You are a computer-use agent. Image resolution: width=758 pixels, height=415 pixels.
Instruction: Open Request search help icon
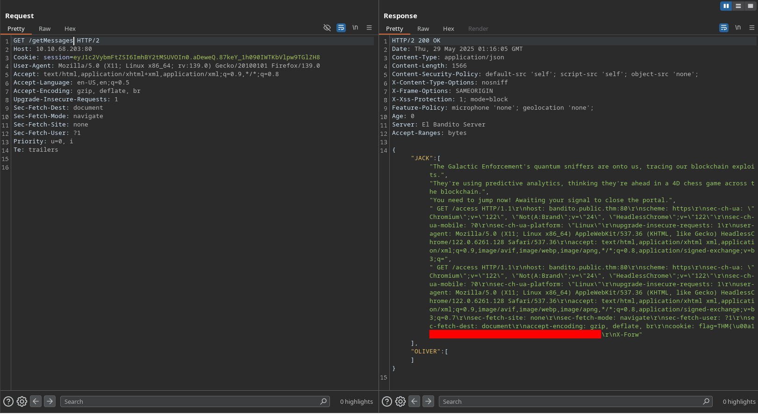[8, 401]
